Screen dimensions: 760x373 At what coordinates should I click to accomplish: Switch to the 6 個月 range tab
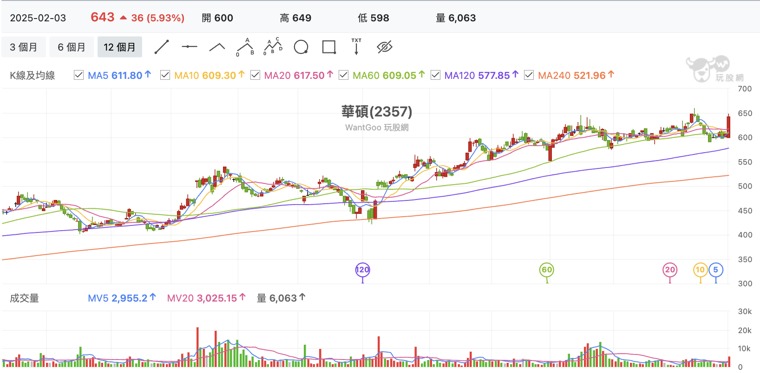pyautogui.click(x=72, y=47)
